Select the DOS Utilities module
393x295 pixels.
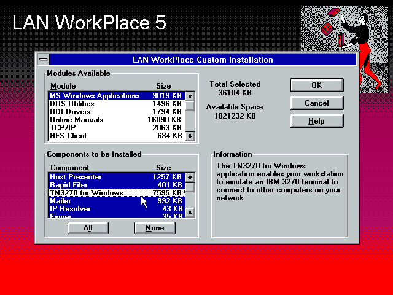[116, 104]
